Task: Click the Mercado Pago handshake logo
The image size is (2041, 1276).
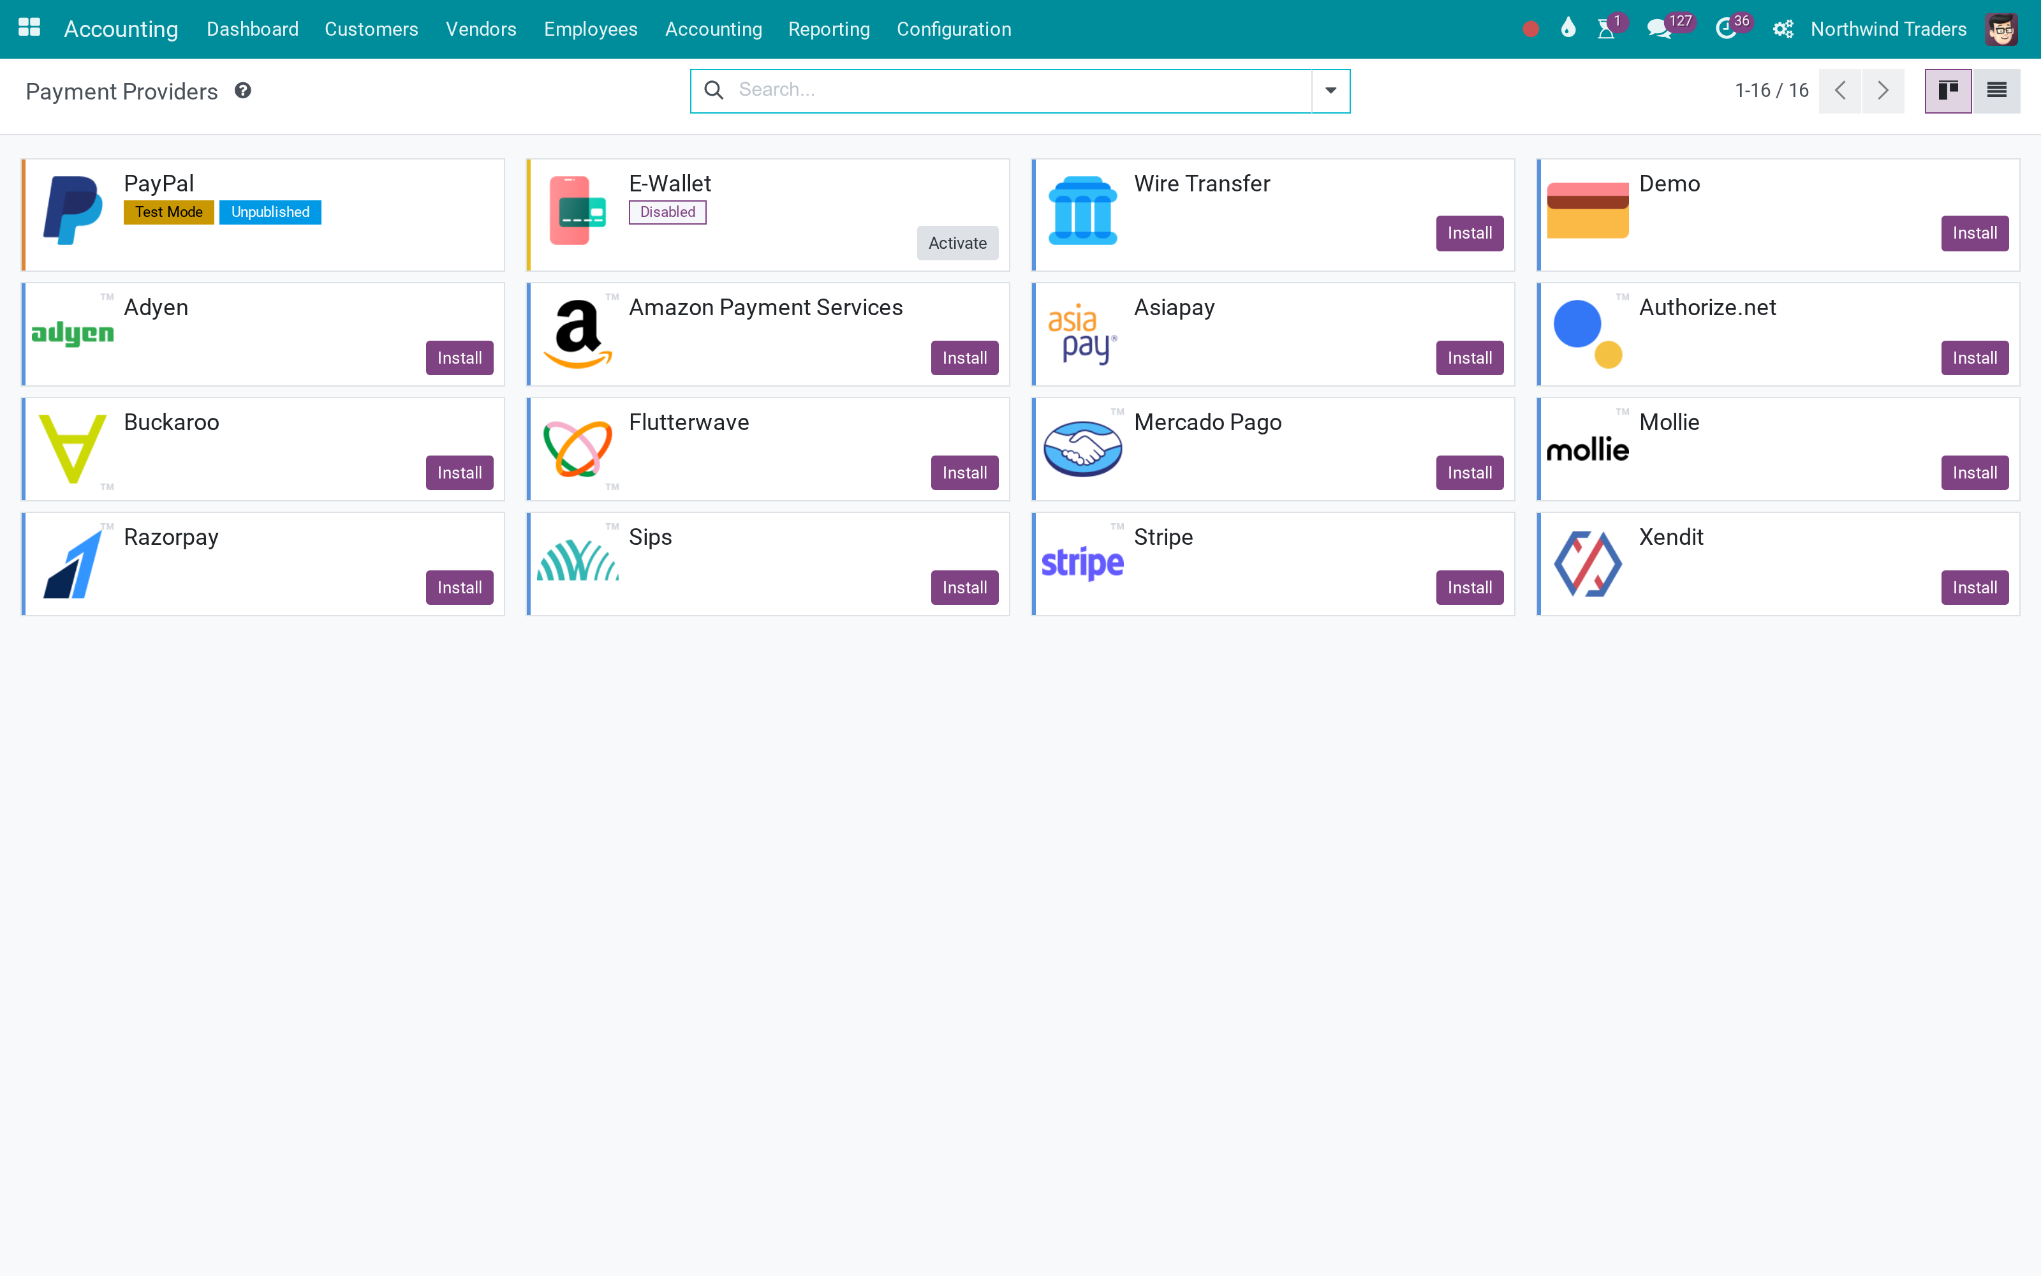Action: [x=1083, y=448]
